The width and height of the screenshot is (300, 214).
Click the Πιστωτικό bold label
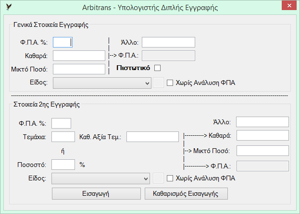[133, 68]
